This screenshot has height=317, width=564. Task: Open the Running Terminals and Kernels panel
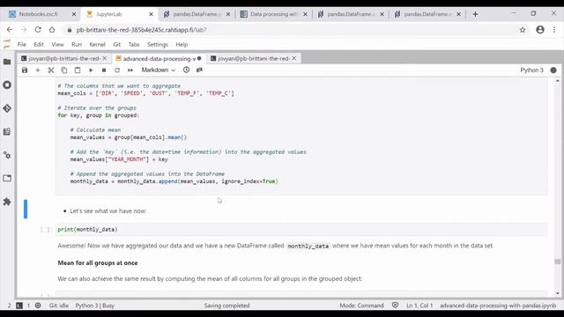tap(7, 85)
